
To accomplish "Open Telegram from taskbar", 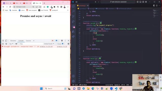I will point(84,88).
